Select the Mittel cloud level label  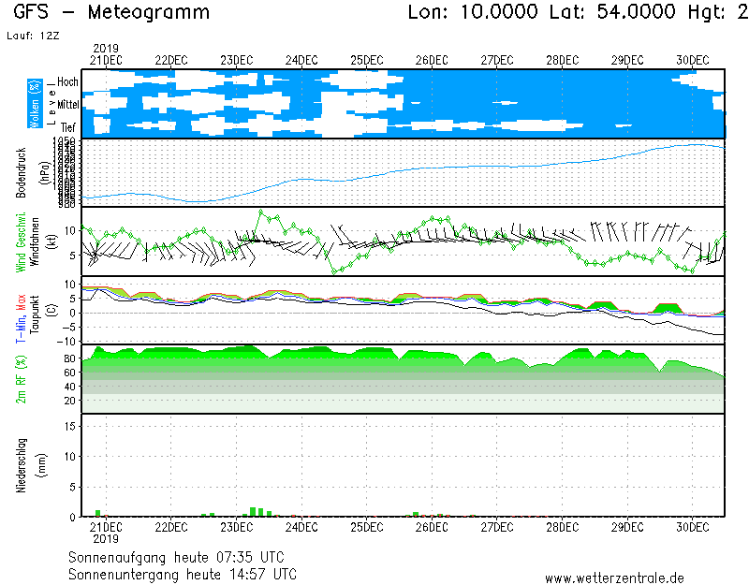[x=67, y=106]
